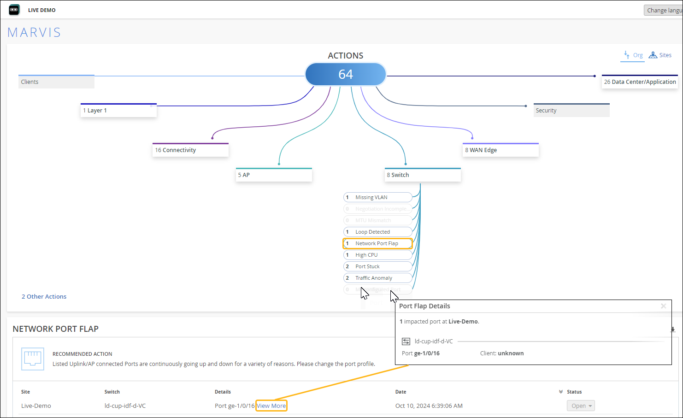Select the Loop Detected switch action
The image size is (683, 418).
(x=378, y=232)
